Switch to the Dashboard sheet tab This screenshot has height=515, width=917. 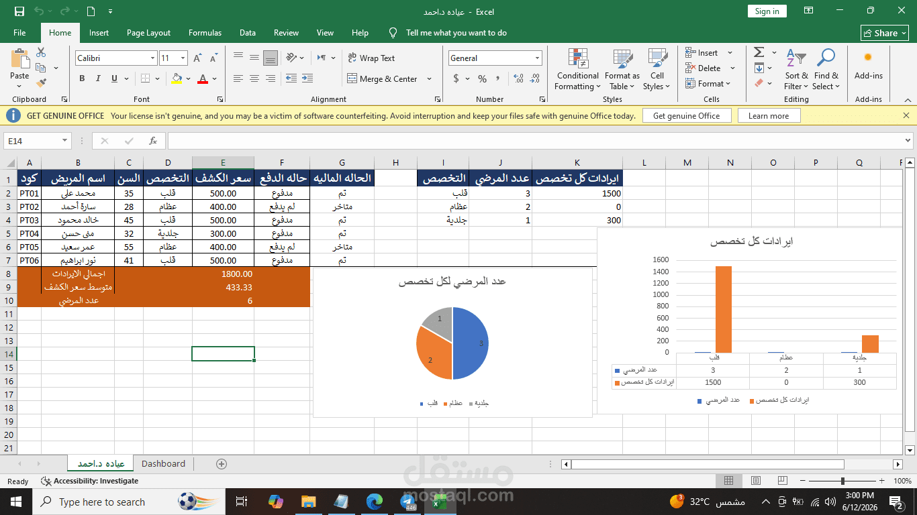163,463
